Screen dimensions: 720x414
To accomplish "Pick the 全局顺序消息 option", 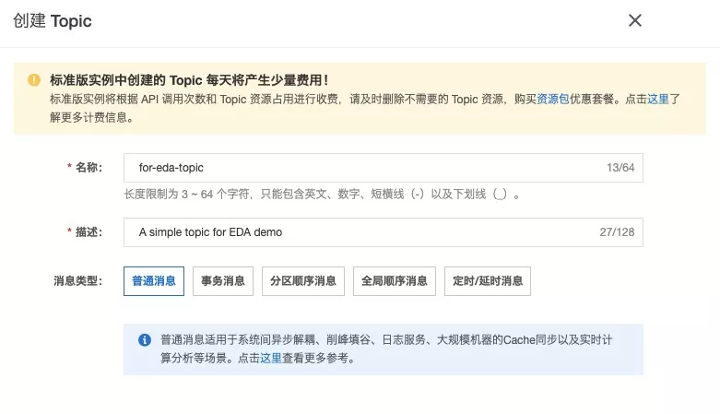I will (394, 281).
